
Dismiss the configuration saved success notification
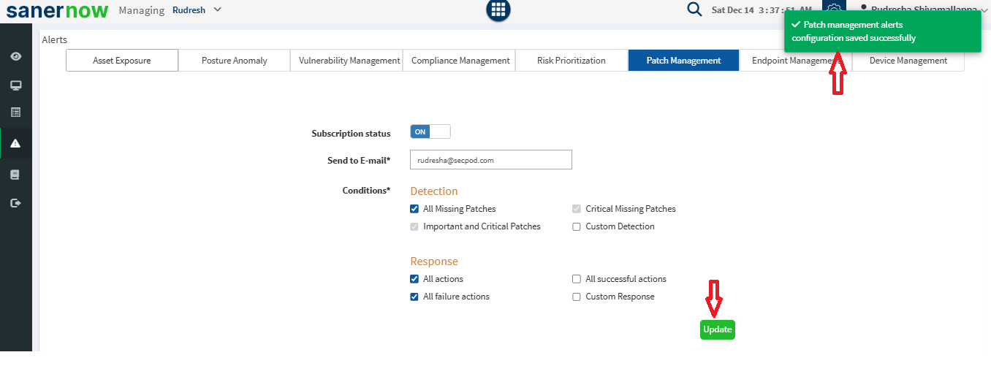tap(882, 31)
